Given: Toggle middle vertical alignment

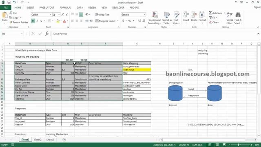Looking at the screenshot, I should click(77, 15).
